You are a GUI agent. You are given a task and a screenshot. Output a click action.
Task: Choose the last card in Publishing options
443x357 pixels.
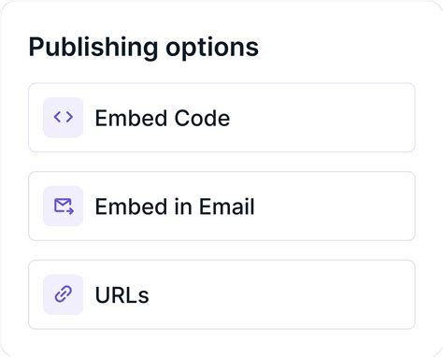[x=221, y=294]
